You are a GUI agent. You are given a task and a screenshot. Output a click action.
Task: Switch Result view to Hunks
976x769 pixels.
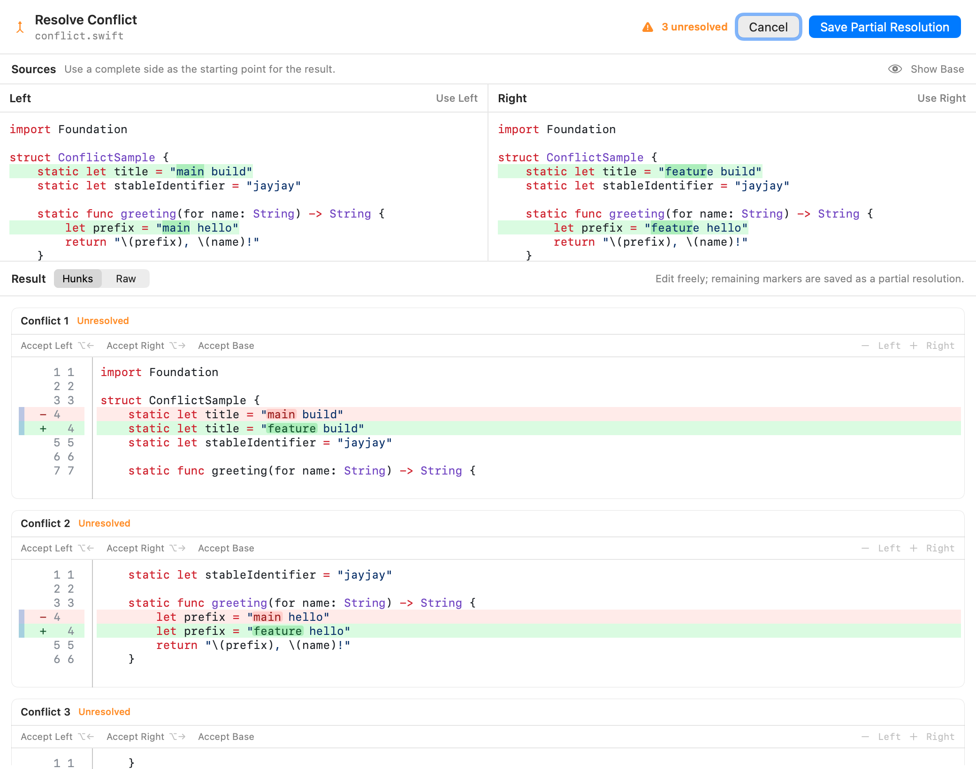pos(77,279)
